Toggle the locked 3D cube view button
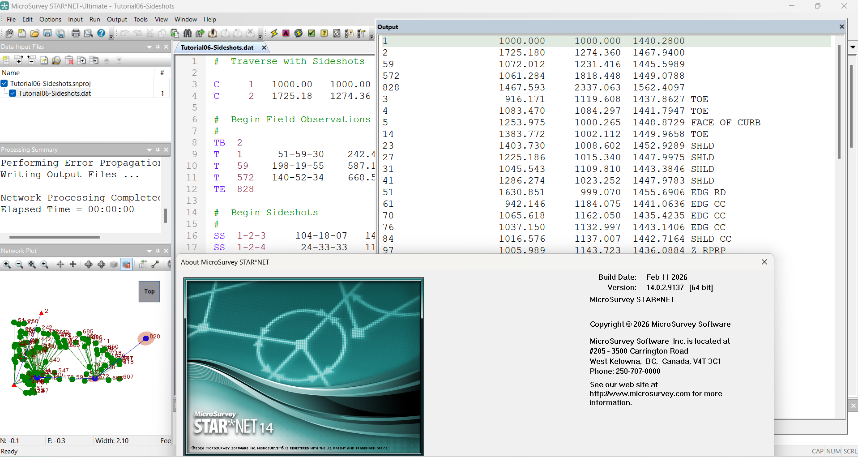This screenshot has width=858, height=457. (127, 265)
